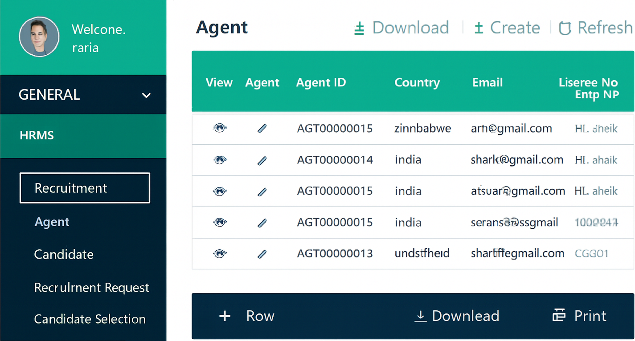635x341 pixels.
Task: Click the shark@gmail.com email cell
Action: tap(517, 160)
